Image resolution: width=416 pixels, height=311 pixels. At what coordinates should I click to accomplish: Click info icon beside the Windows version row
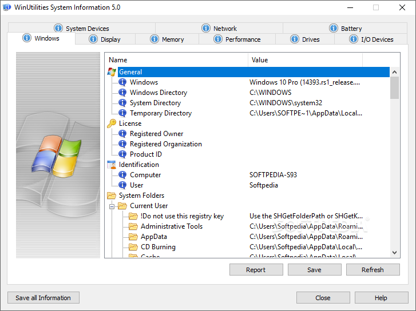point(122,82)
